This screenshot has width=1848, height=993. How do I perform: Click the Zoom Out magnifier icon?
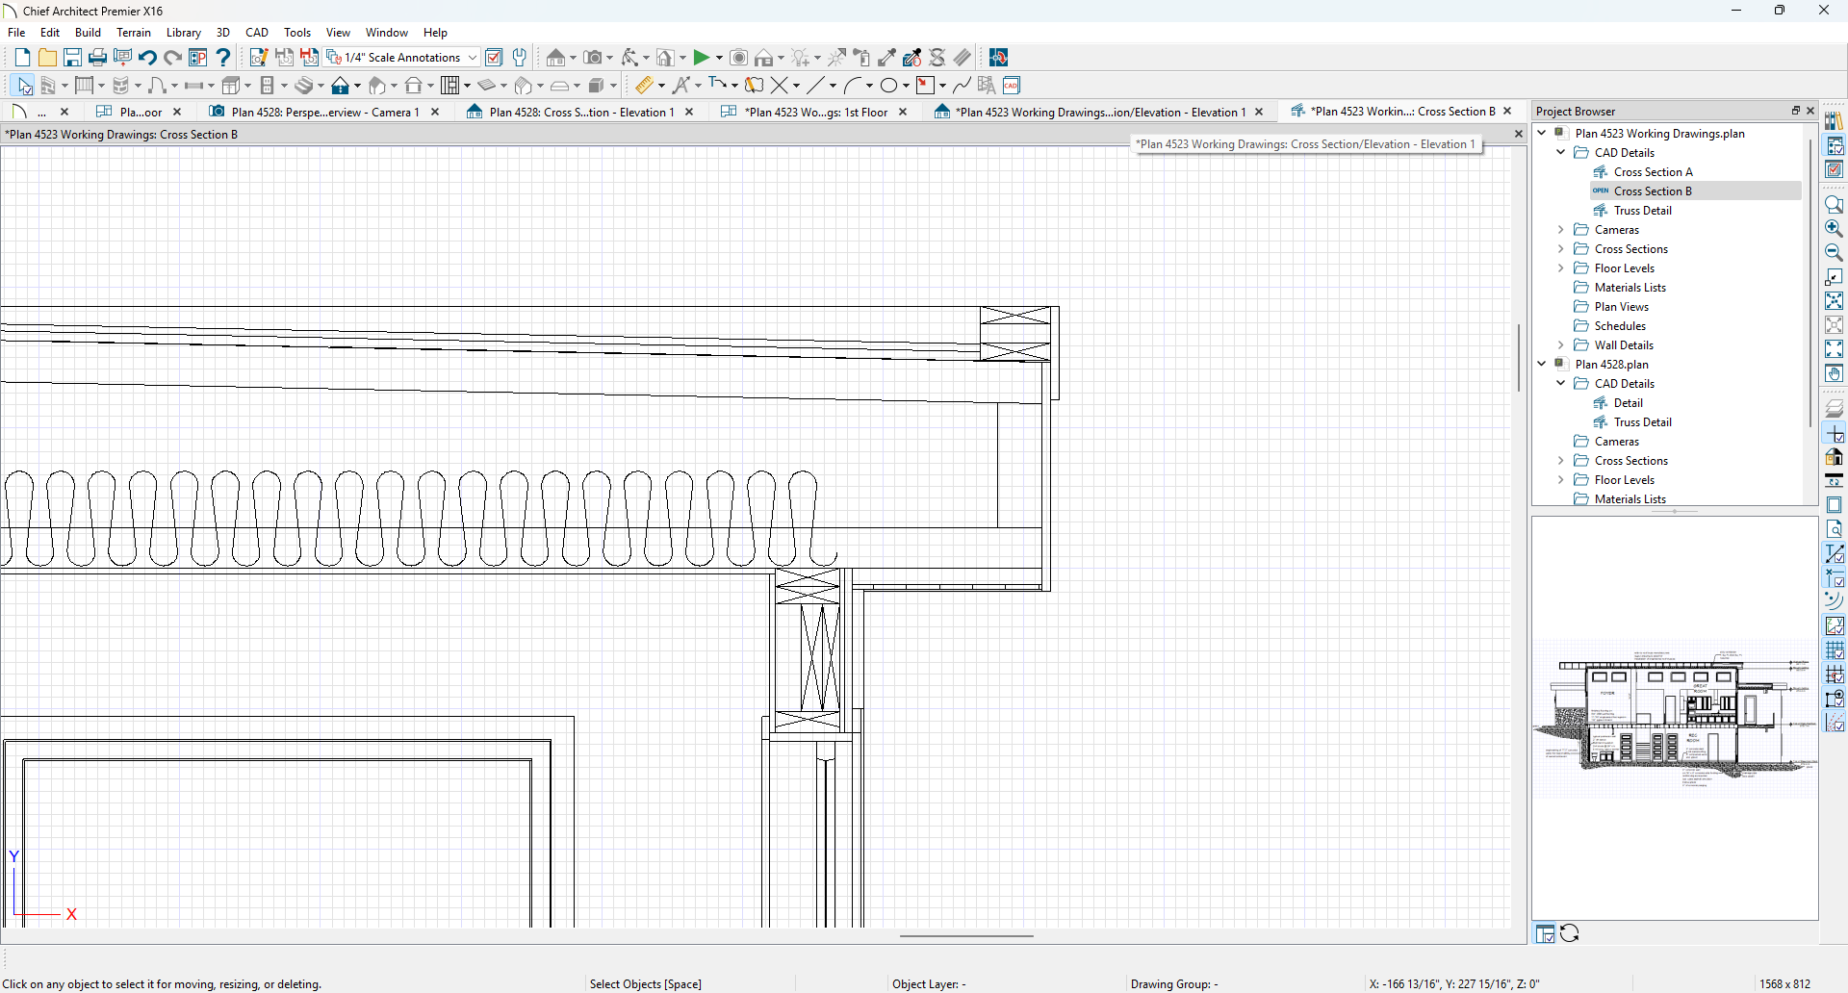coord(1835,253)
